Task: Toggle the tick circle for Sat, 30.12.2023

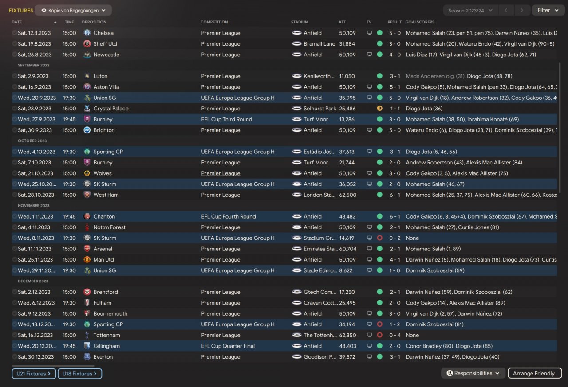Action: click(15, 357)
